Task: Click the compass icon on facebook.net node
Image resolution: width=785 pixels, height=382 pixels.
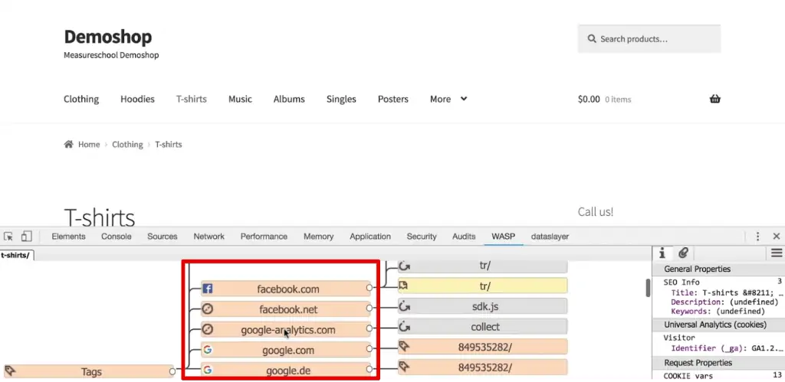Action: 208,309
